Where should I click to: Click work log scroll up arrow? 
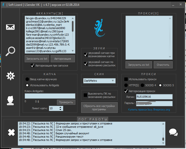point(163,124)
